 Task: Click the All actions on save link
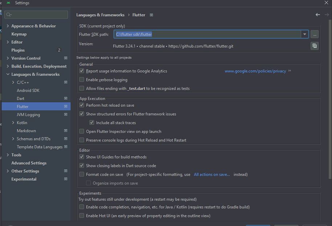[211, 174]
